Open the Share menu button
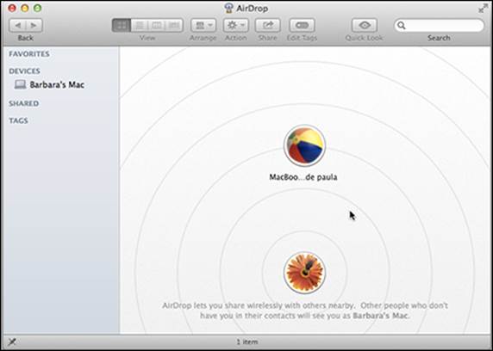The width and height of the screenshot is (493, 351). tap(267, 26)
